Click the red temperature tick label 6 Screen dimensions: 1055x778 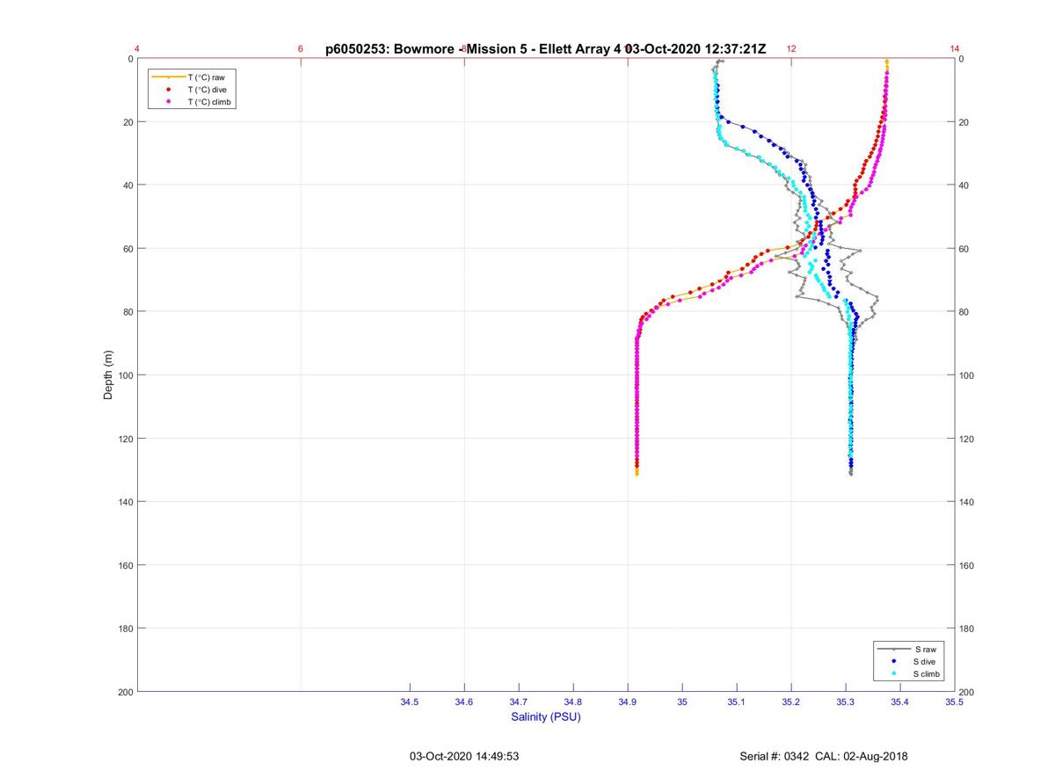(x=301, y=49)
